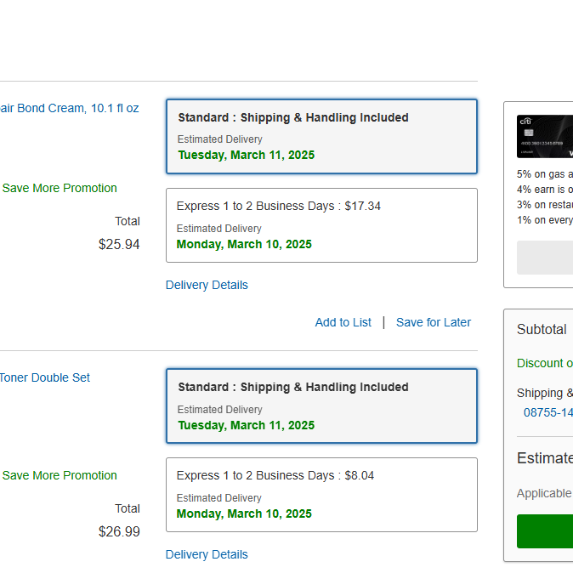Open Delivery Details for Bond Cream item
The image size is (573, 573).
[x=207, y=285]
